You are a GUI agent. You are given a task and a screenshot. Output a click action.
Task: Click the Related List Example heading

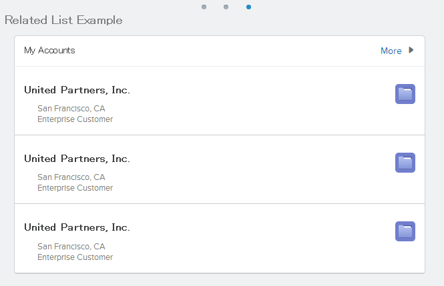pyautogui.click(x=63, y=20)
